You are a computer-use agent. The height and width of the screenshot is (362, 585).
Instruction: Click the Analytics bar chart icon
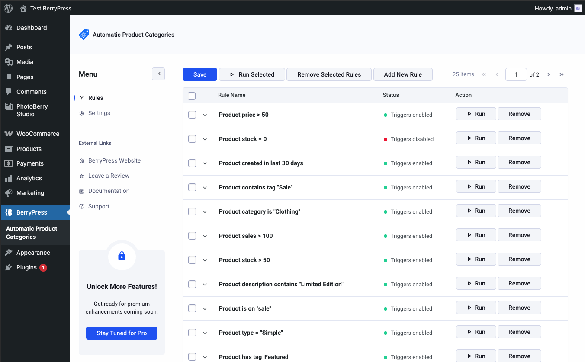[x=9, y=178]
